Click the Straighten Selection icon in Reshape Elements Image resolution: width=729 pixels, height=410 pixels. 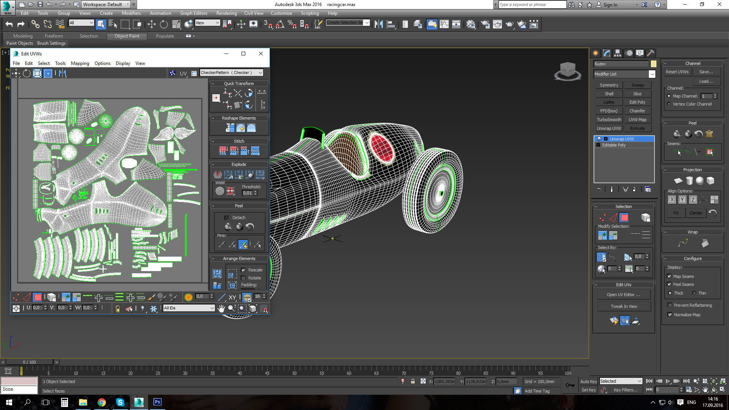tap(230, 128)
